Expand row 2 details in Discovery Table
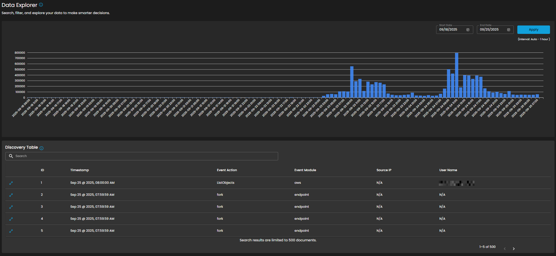Viewport: 556px width, 256px height. coord(11,195)
